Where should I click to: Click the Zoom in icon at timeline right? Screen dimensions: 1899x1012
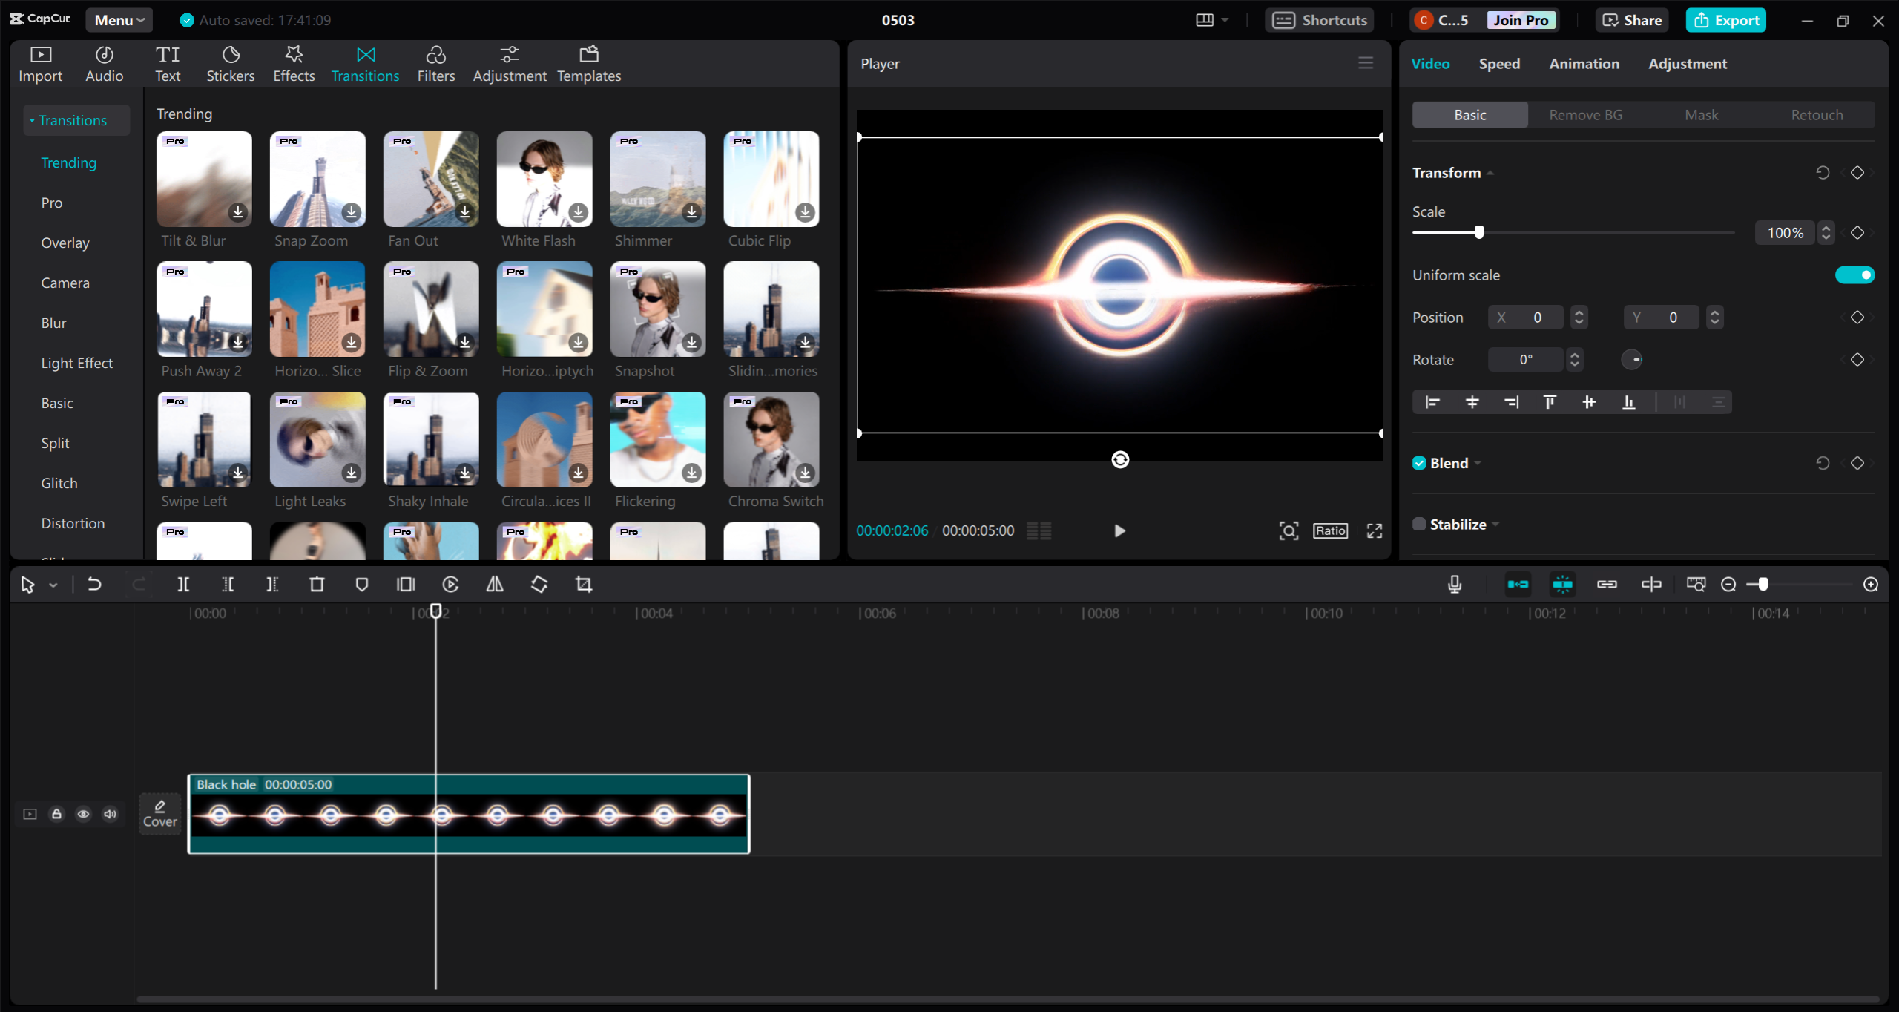(1870, 584)
